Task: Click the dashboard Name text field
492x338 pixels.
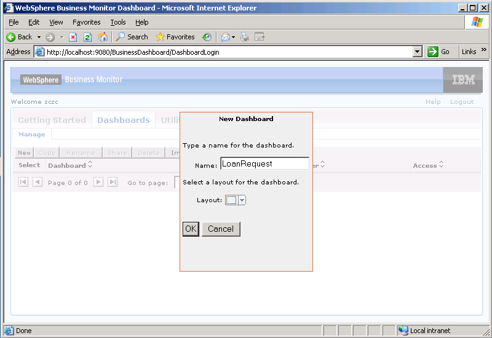Action: tap(264, 163)
